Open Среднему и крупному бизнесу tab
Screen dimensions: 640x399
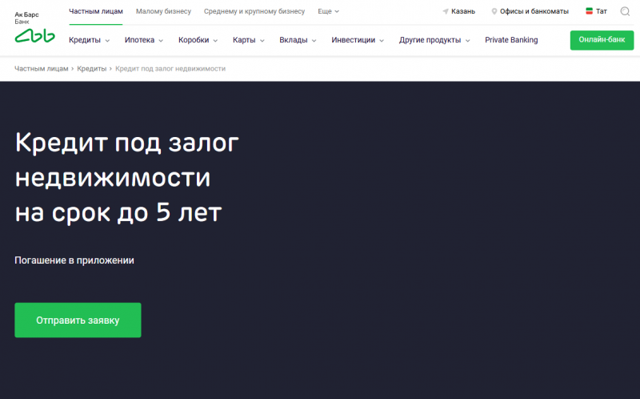pyautogui.click(x=254, y=11)
